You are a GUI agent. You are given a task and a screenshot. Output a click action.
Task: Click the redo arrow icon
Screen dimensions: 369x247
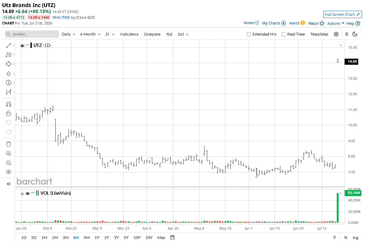[x=8, y=132]
